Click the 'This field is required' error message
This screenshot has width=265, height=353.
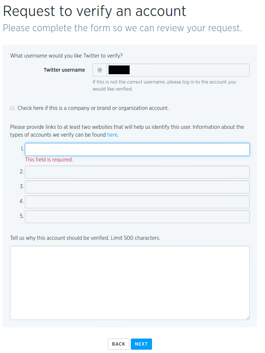[x=49, y=160]
